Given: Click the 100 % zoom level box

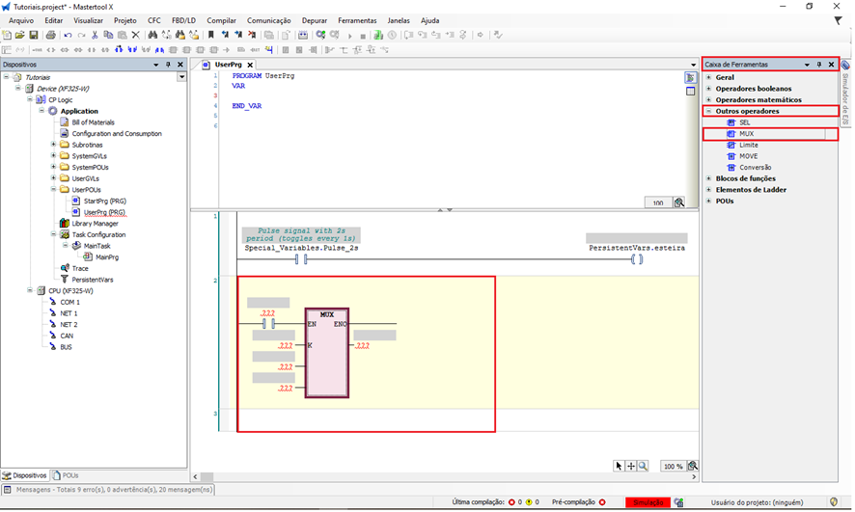Looking at the screenshot, I should pos(673,466).
